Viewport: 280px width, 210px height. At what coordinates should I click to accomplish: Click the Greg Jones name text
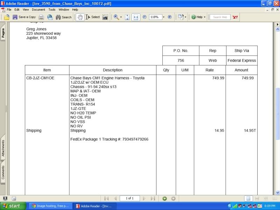36,29
